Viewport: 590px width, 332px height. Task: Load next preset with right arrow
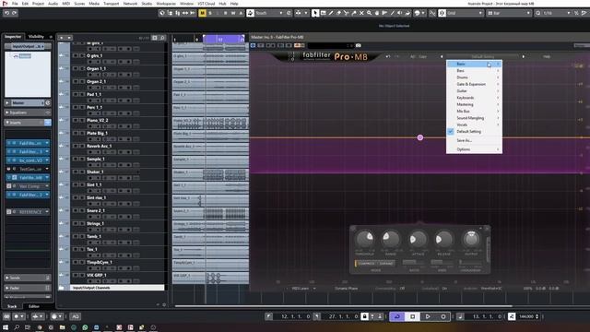(523, 56)
